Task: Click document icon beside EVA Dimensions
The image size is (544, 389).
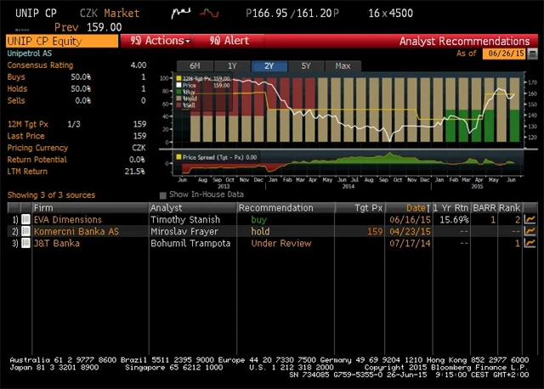Action: (x=25, y=219)
